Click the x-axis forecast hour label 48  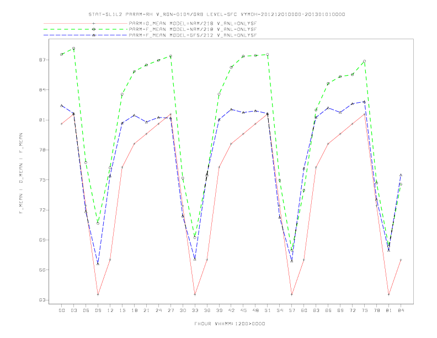255,310
